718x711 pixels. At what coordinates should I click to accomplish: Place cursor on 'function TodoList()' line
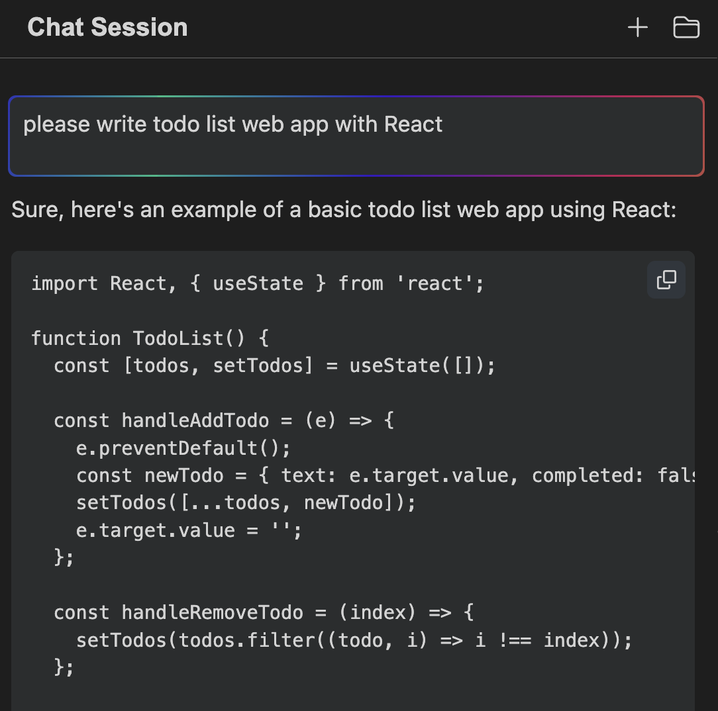click(150, 338)
